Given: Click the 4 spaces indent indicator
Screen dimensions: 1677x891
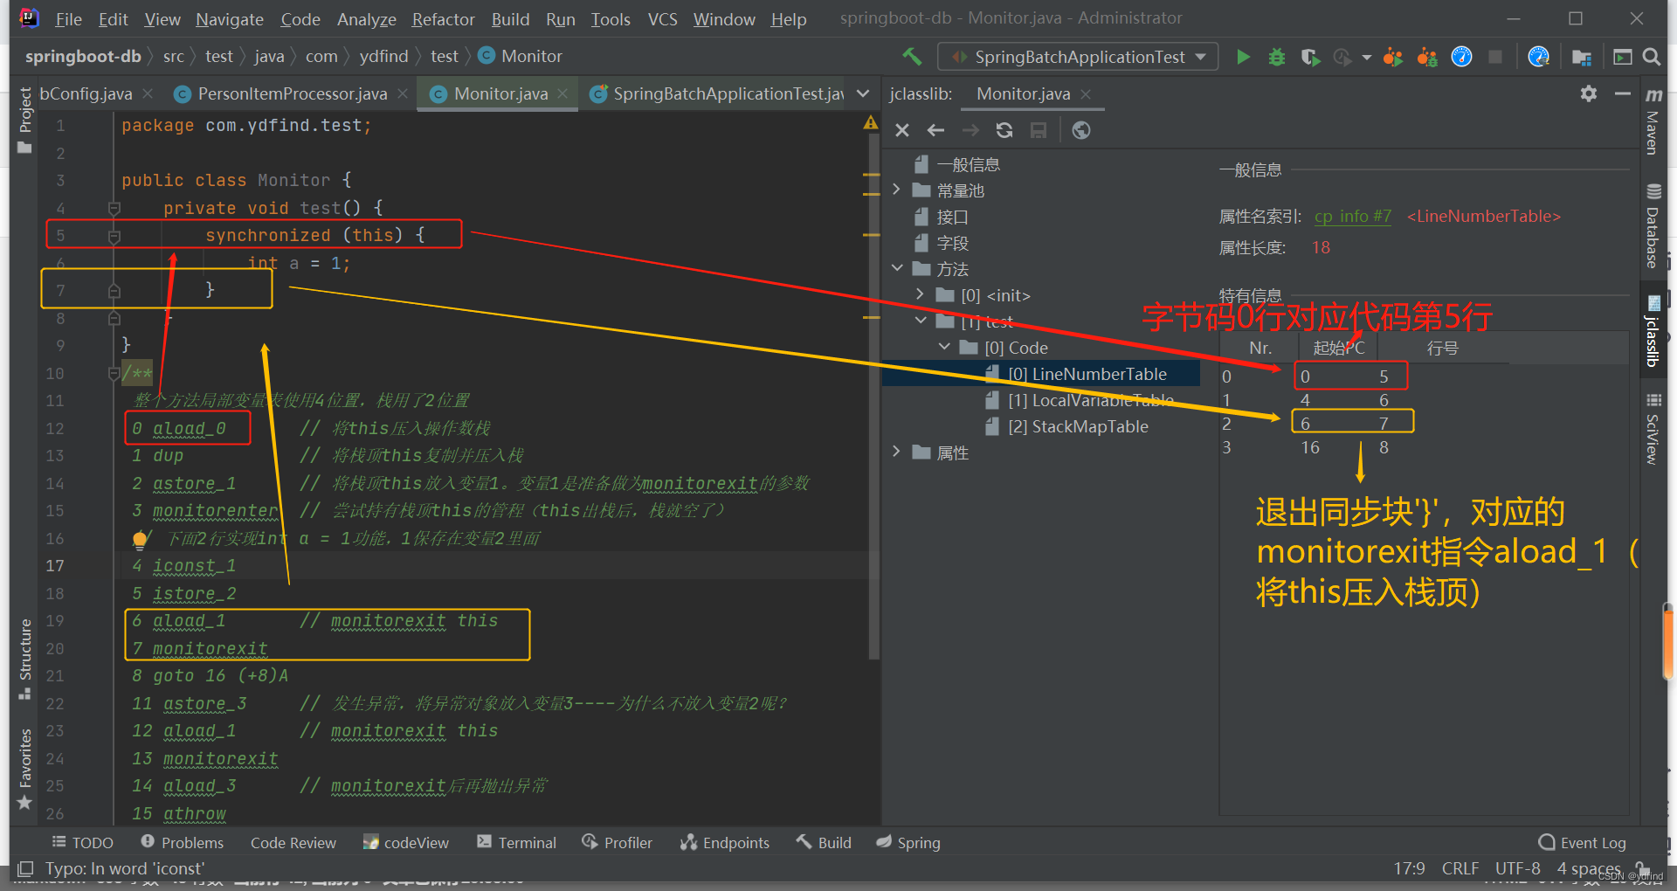Looking at the screenshot, I should (1588, 868).
